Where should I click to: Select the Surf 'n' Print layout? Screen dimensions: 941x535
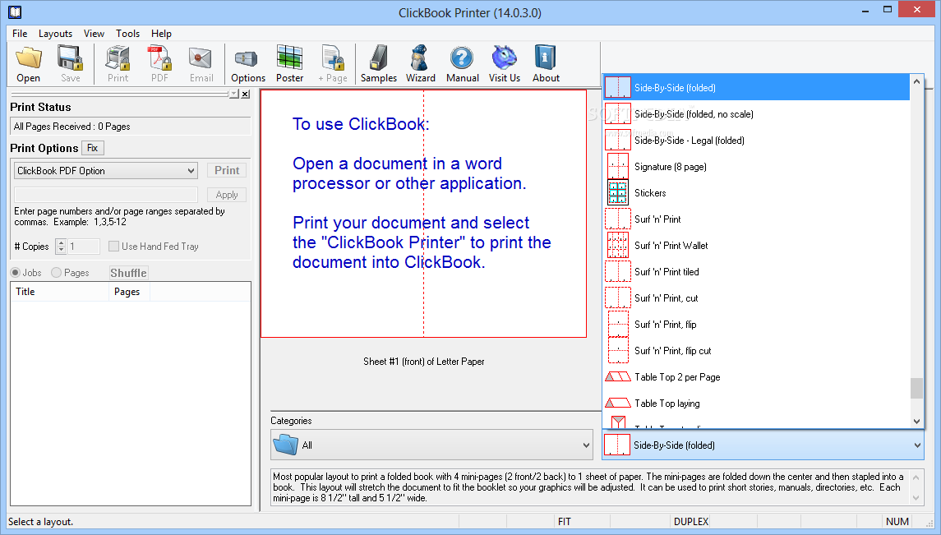756,219
